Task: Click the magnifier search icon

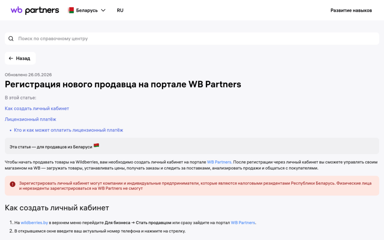Action: click(x=11, y=39)
